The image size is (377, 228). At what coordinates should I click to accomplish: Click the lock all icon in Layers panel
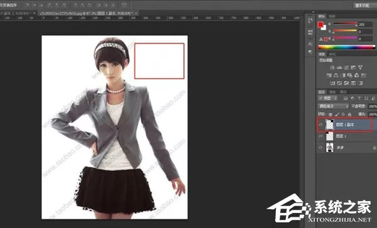click(349, 115)
